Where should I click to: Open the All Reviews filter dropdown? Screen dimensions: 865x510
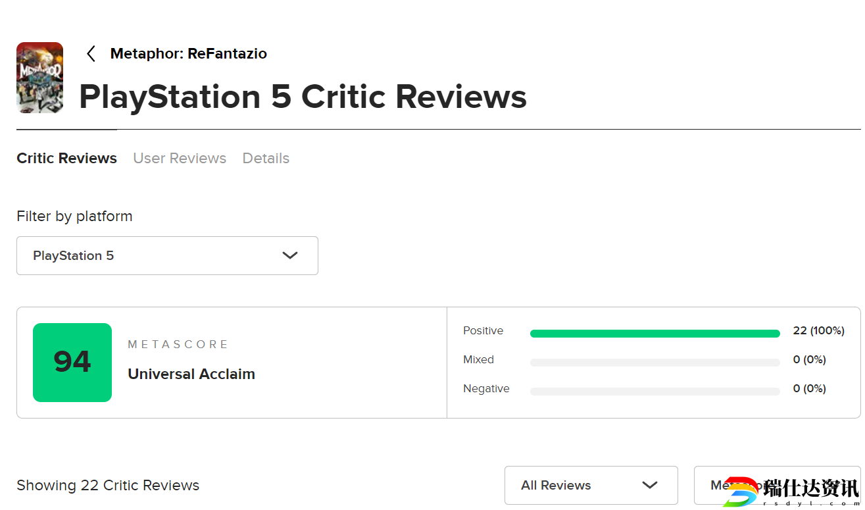pos(591,485)
